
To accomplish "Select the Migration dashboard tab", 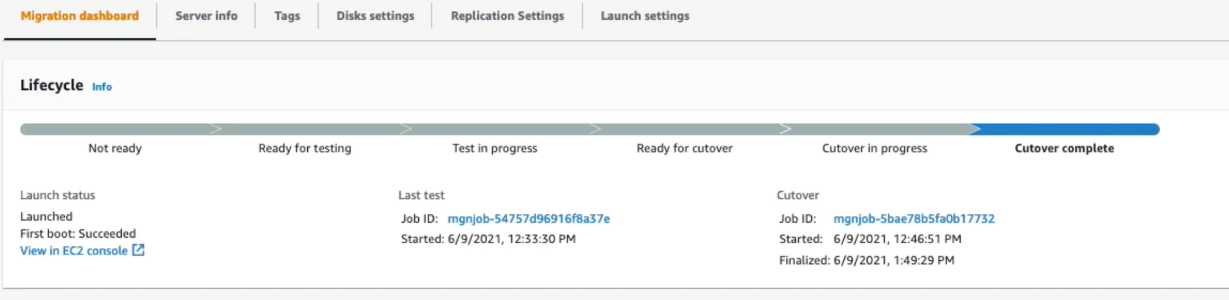I will [80, 16].
